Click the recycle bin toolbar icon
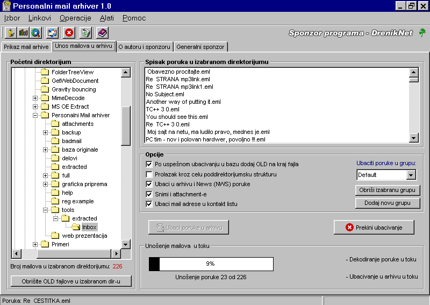 pyautogui.click(x=86, y=33)
